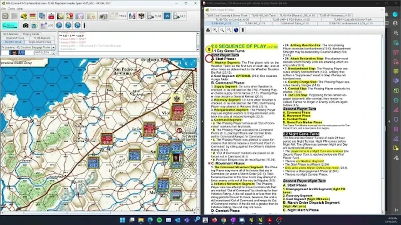Click the black-white soldier faces icon

[x=142, y=16]
